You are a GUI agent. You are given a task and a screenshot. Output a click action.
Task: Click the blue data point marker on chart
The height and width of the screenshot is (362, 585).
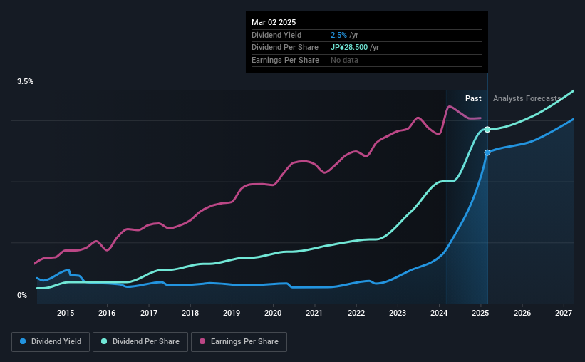click(487, 152)
